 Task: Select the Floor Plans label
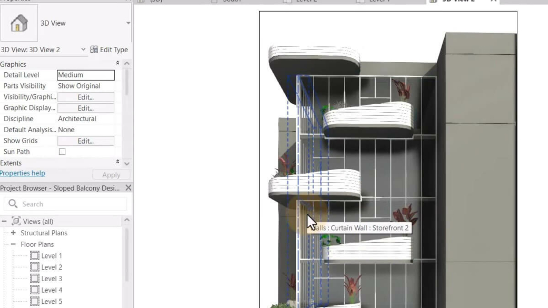point(37,244)
